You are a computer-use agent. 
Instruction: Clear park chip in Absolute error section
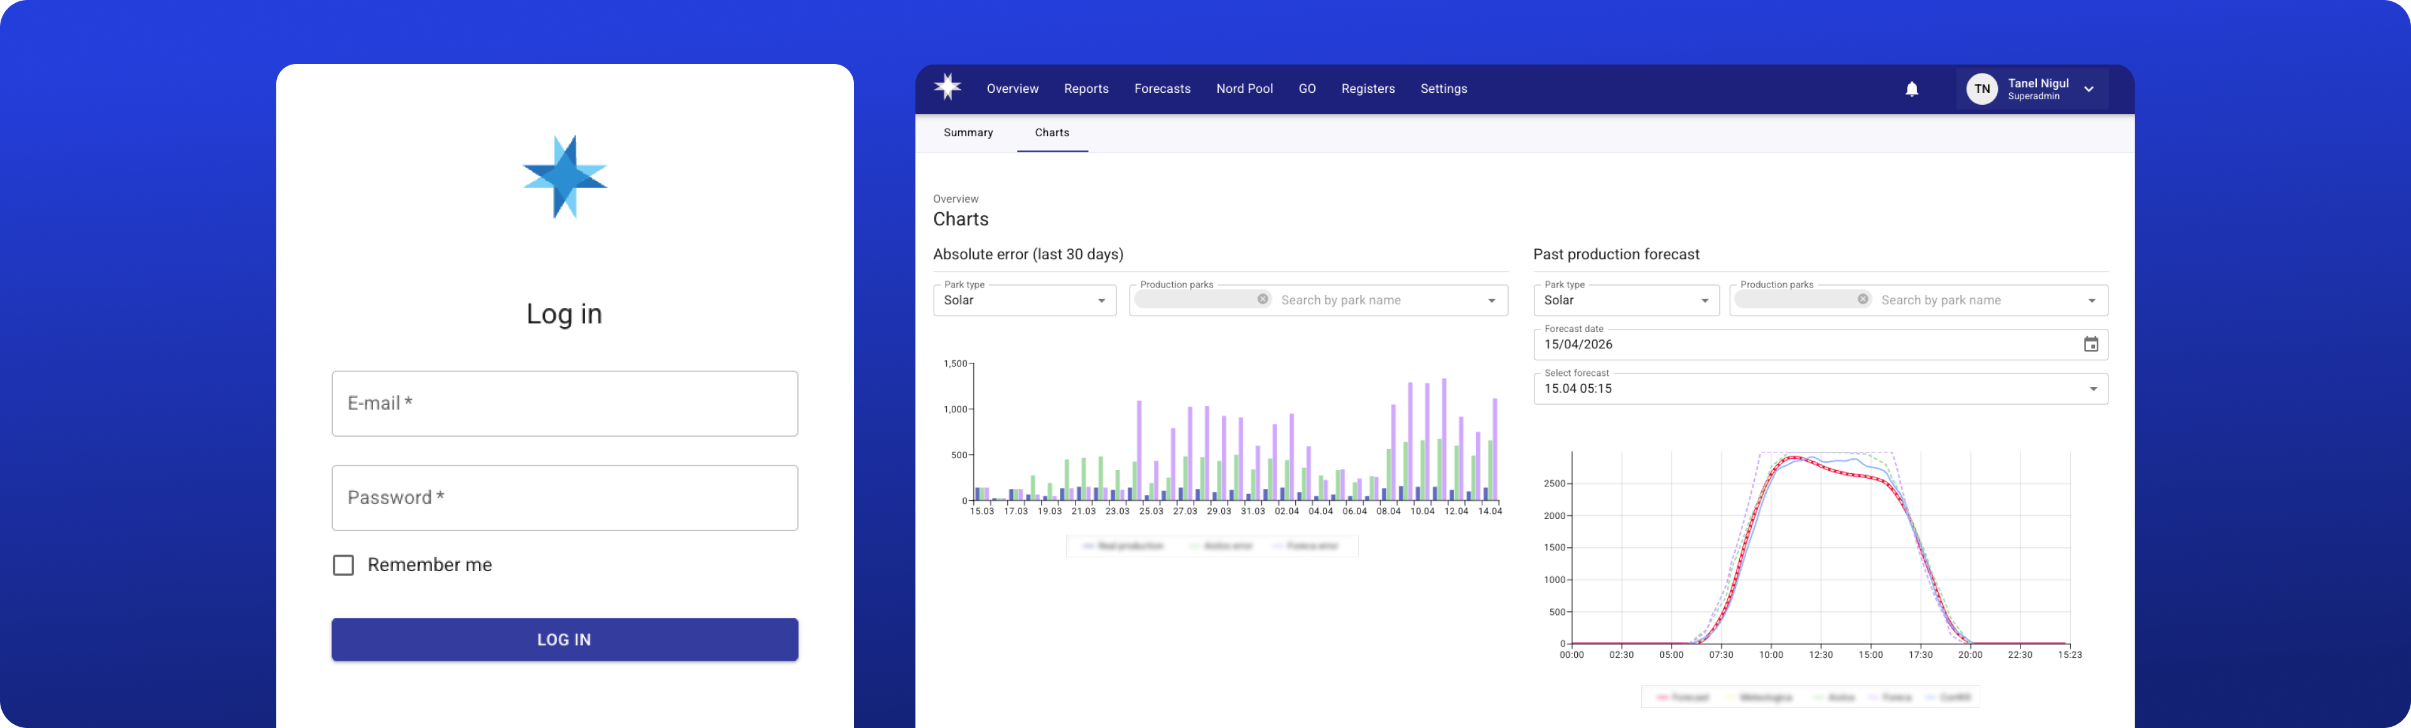1263,299
